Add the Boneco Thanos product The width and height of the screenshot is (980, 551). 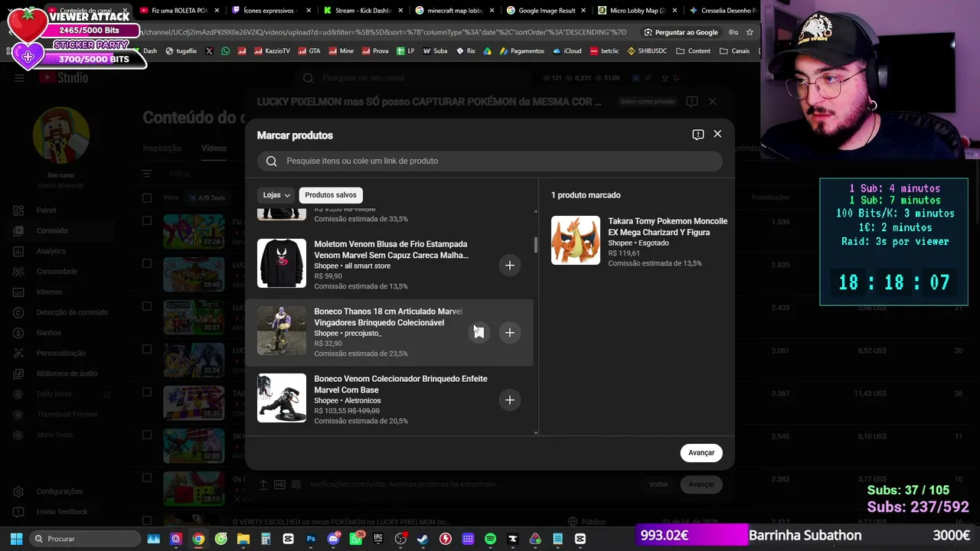(x=510, y=332)
